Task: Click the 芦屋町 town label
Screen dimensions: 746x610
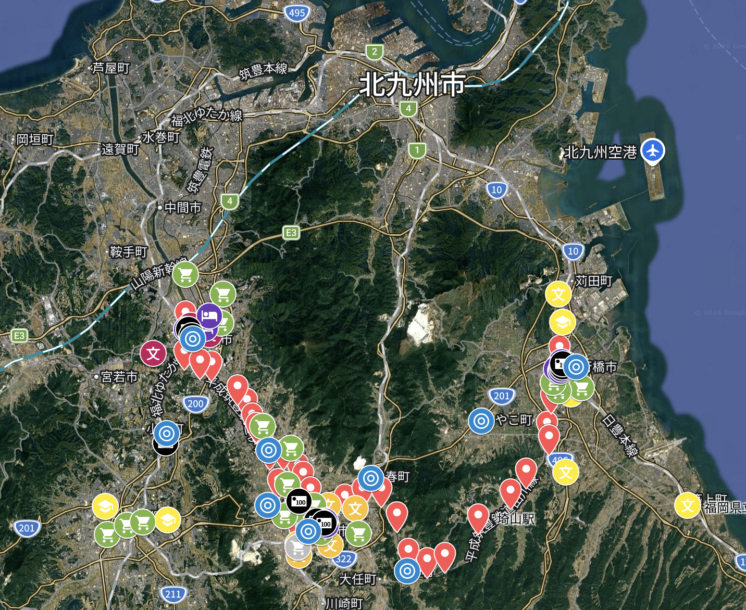Action: pyautogui.click(x=110, y=68)
